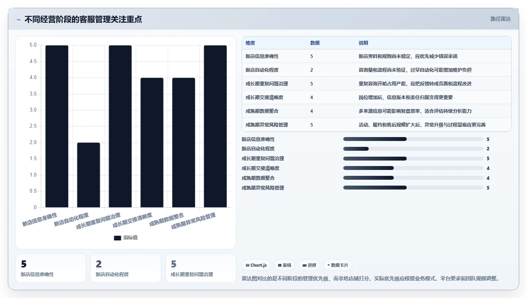Viewport: 527px width, 298px height.
Task: Click the 2.5 y-axis label
Action: (x=33, y=126)
